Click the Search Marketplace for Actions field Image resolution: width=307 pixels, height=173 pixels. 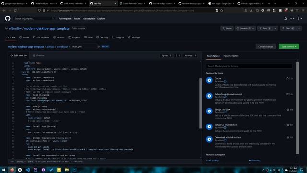point(249,66)
